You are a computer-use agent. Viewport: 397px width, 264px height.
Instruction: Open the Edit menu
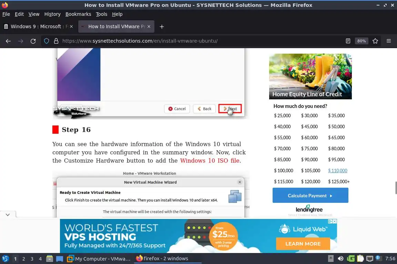(19, 14)
